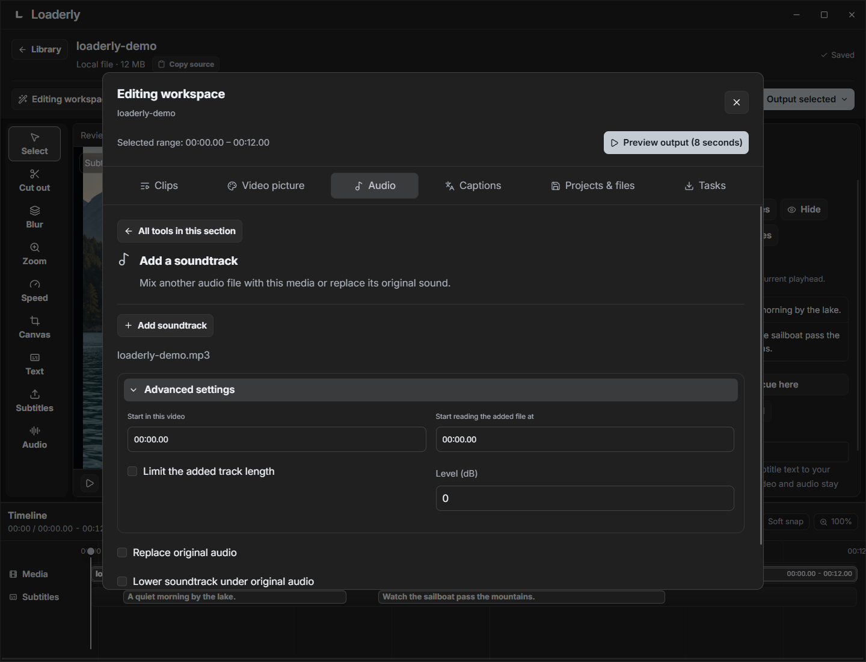Viewport: 866px width, 662px height.
Task: Choose the Cut out tool
Action: [34, 181]
